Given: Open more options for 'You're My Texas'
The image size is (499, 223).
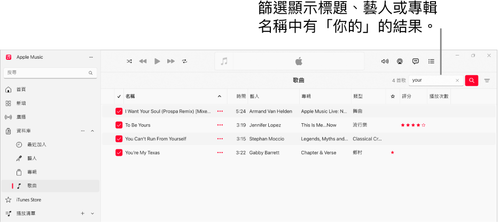Looking at the screenshot, I should click(x=220, y=153).
